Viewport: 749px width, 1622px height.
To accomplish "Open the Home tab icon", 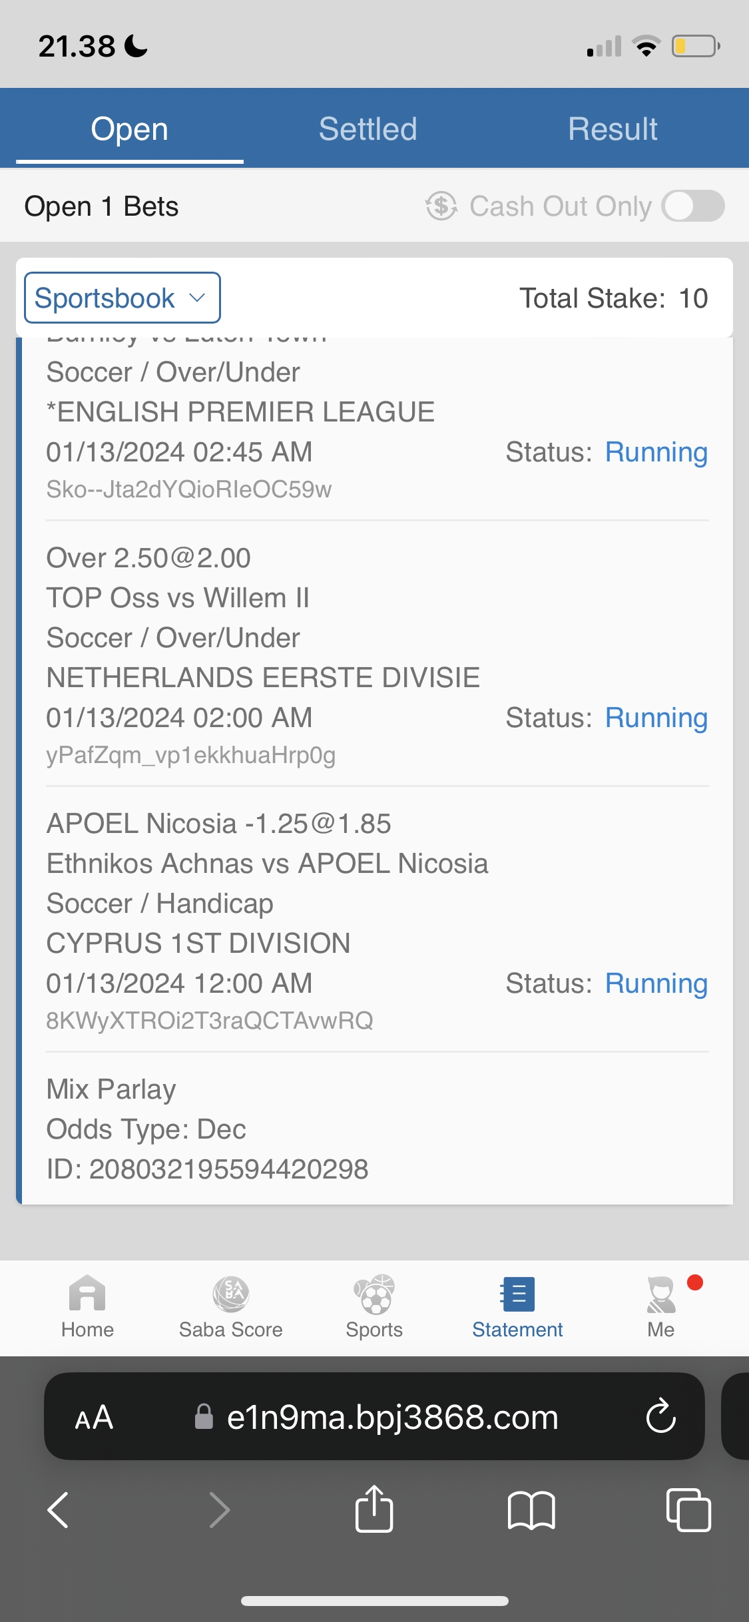I will [87, 1294].
